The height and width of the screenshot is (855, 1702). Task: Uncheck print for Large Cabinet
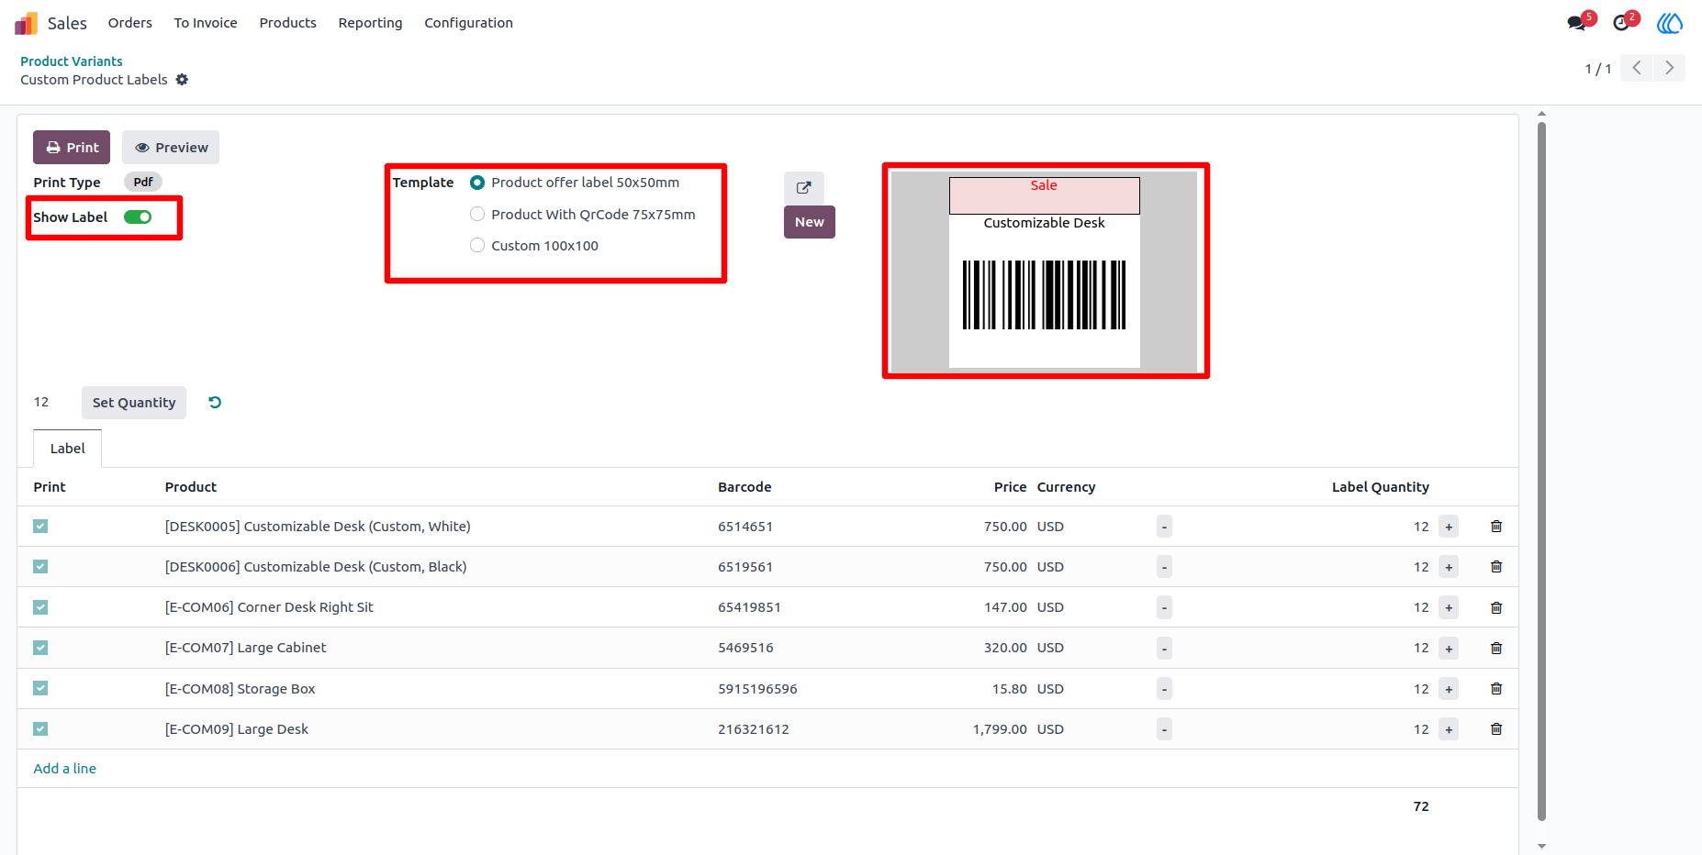pos(40,648)
